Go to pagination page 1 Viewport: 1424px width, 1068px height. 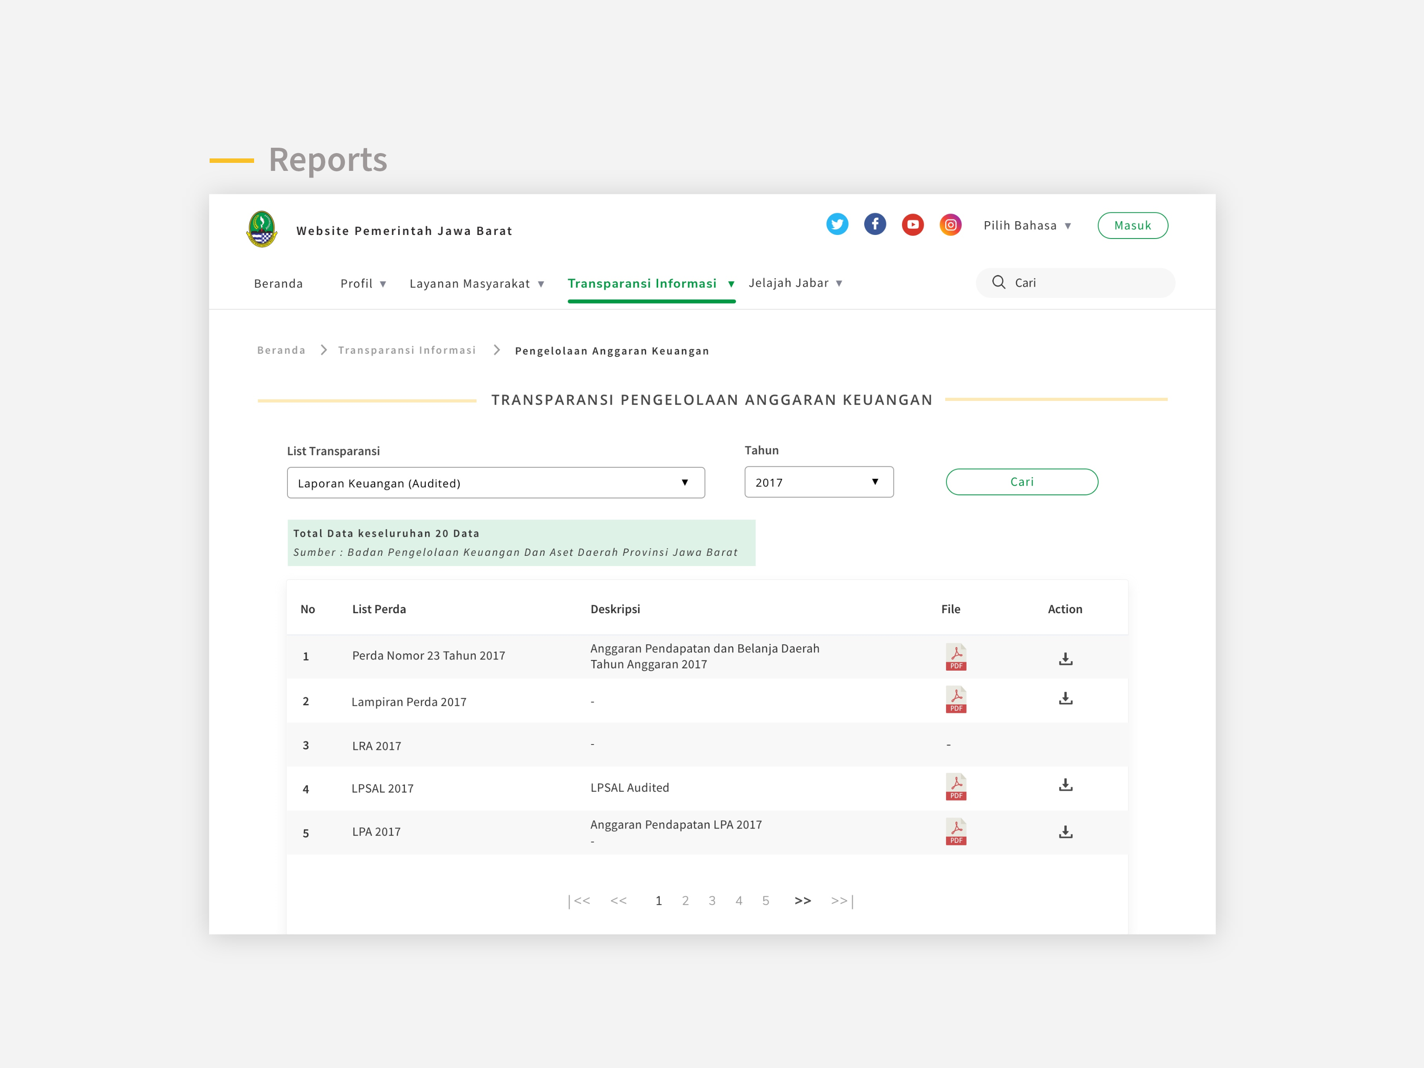[x=659, y=901]
